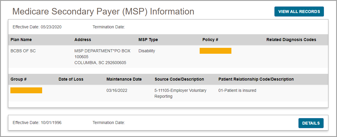Click the VIEW ALL RECORDS button
The width and height of the screenshot is (337, 137).
point(299,12)
